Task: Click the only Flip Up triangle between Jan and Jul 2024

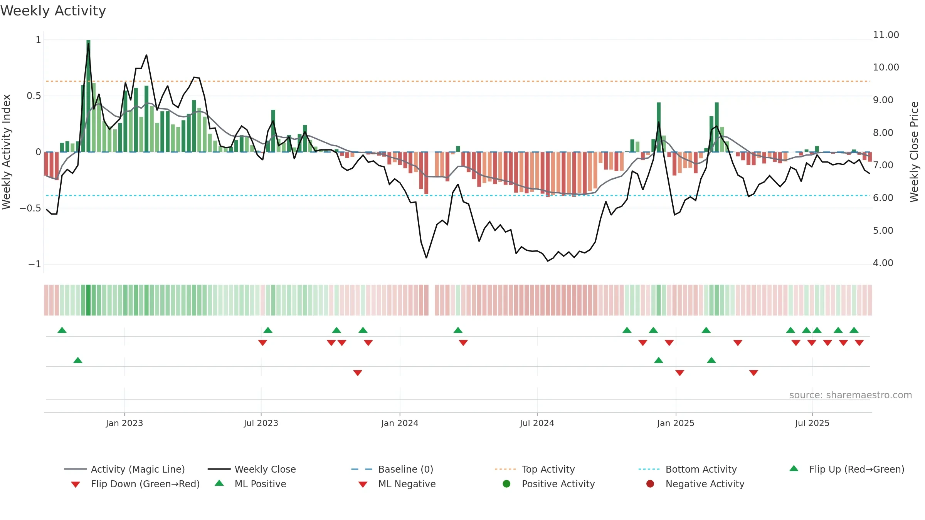Action: click(x=458, y=330)
